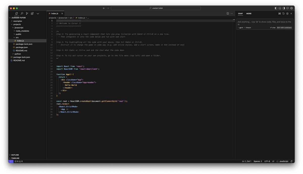Click the .cursor-tutor command search bar
This screenshot has height=174, width=303.
click(156, 8)
